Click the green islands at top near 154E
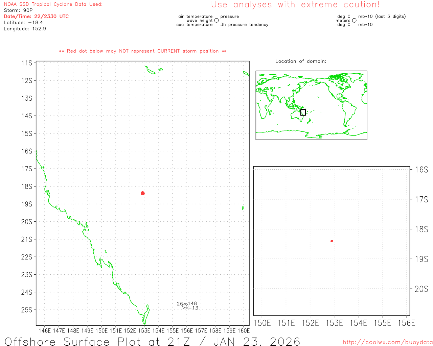The height and width of the screenshot is (346, 433). (153, 70)
